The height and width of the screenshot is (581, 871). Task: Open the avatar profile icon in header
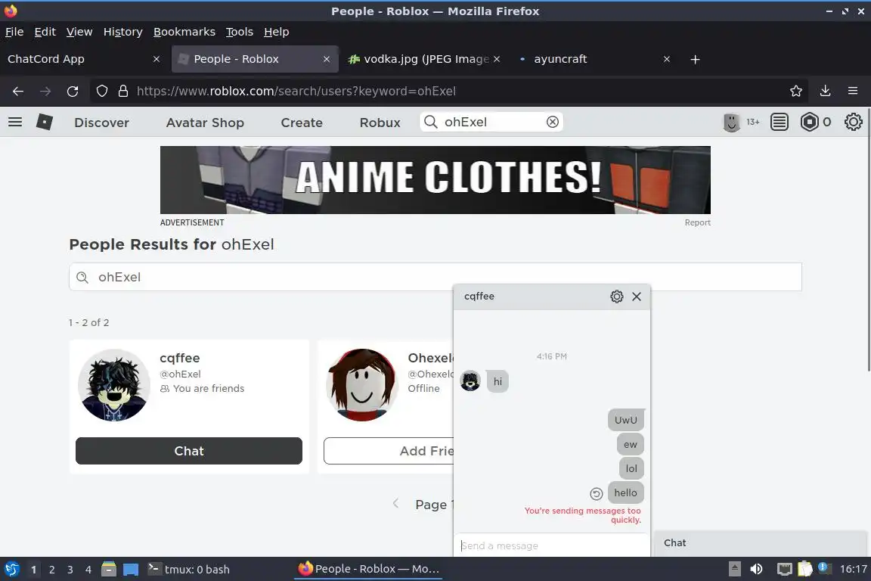tap(732, 122)
